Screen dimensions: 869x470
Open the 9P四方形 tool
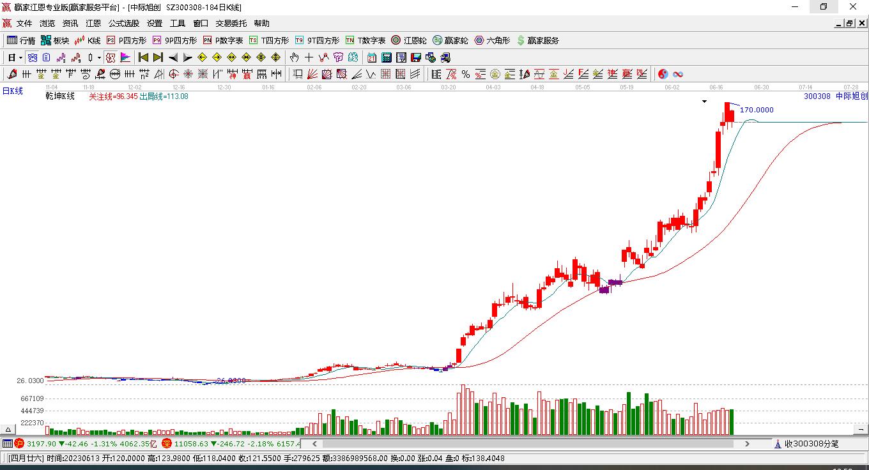point(174,40)
